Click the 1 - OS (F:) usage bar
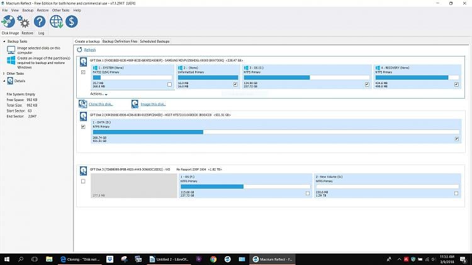Screen dimensions: 472x265 click(x=245, y=187)
